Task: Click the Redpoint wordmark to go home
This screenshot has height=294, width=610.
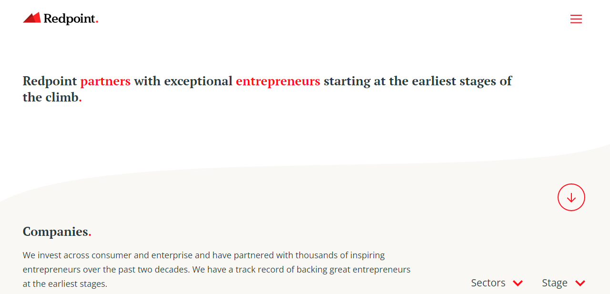Action: click(x=70, y=19)
